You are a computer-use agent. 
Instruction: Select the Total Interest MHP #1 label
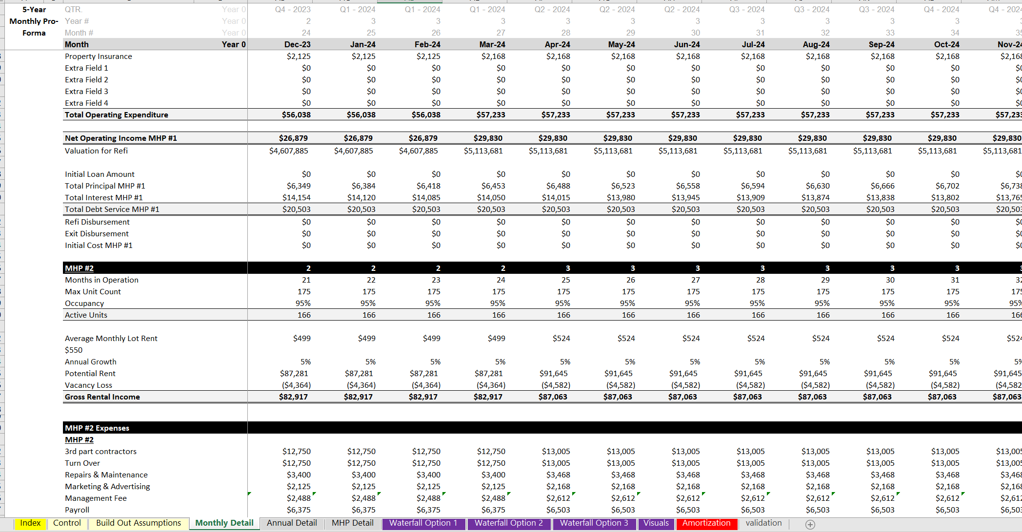click(104, 198)
